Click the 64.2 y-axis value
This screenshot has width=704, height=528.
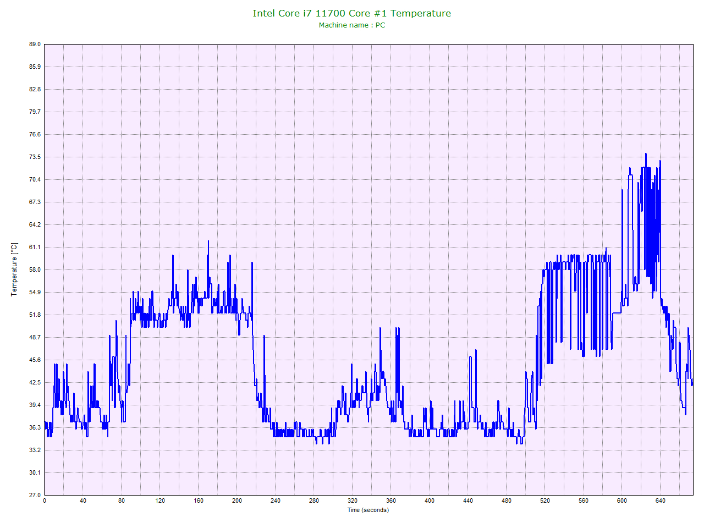35,224
